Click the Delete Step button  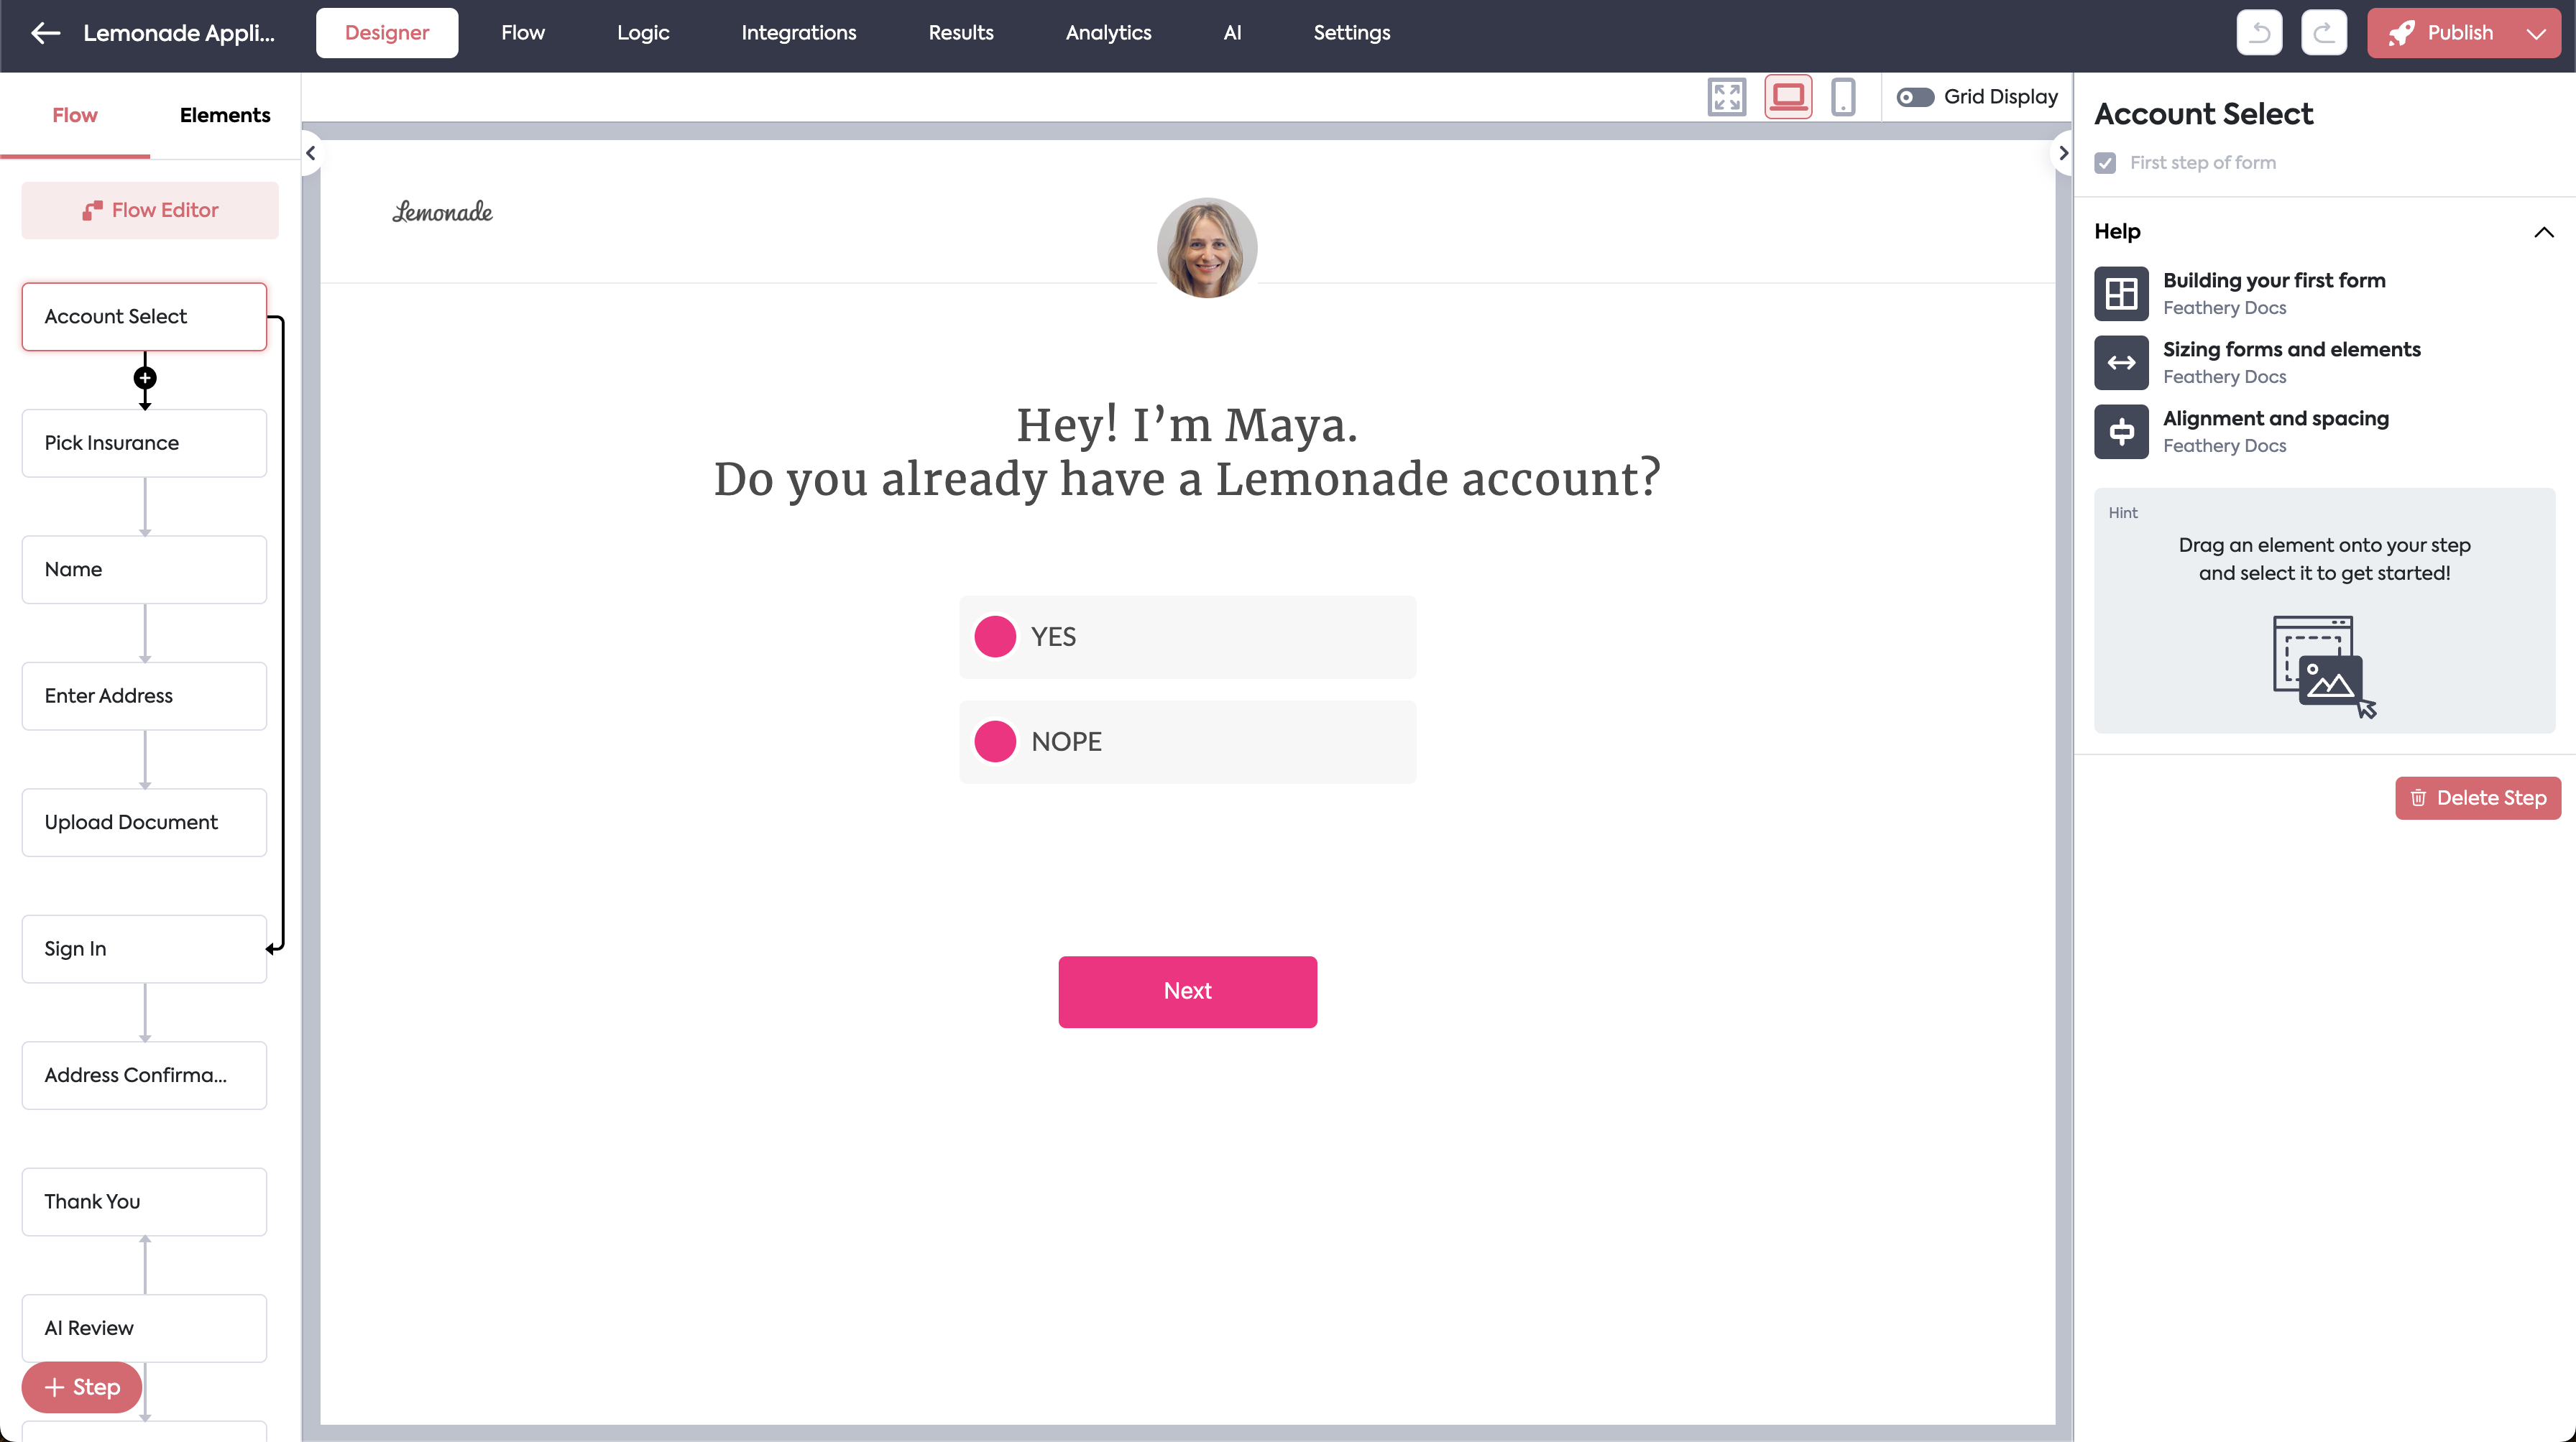(x=2477, y=798)
